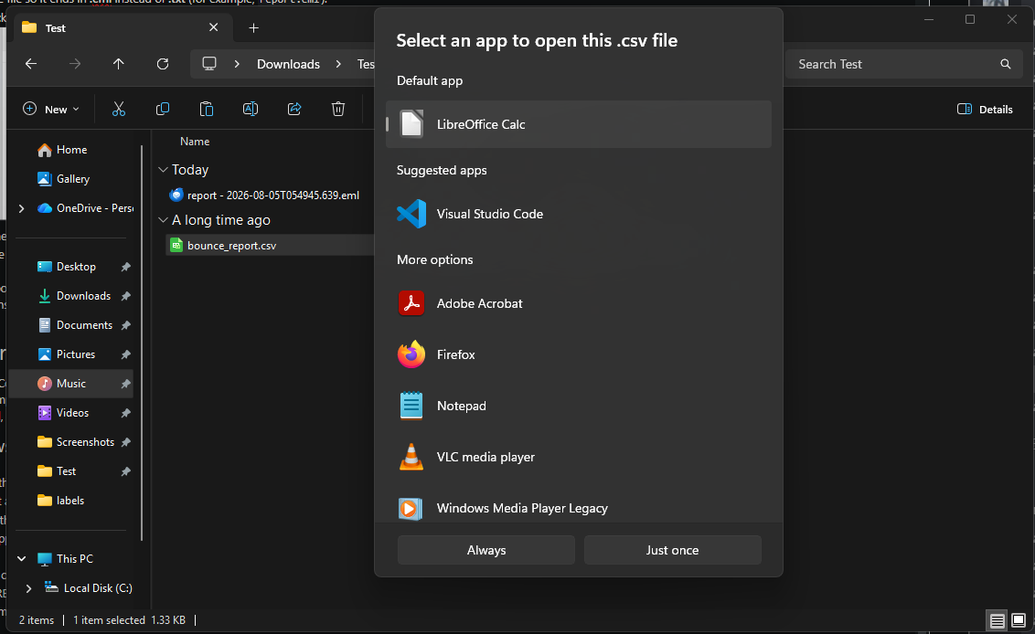The height and width of the screenshot is (634, 1035).
Task: Click the PC icon in address bar
Action: click(209, 64)
